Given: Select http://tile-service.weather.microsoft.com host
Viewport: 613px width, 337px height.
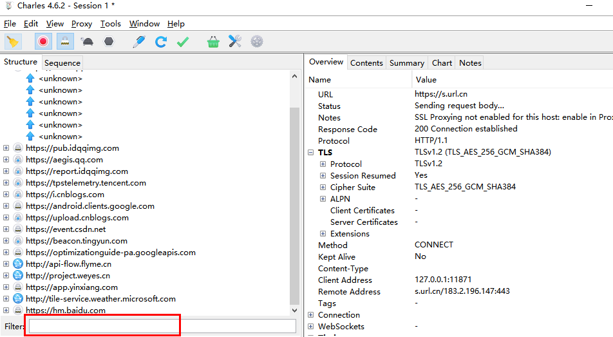Looking at the screenshot, I should tap(101, 298).
